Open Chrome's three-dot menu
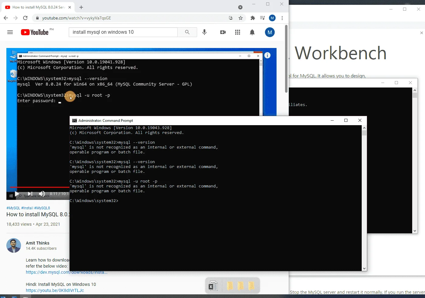The image size is (425, 298). (x=282, y=18)
